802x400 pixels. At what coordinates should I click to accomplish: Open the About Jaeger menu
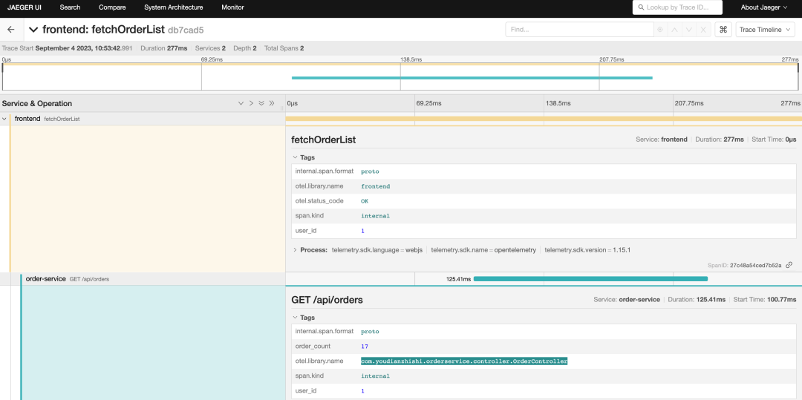(764, 7)
